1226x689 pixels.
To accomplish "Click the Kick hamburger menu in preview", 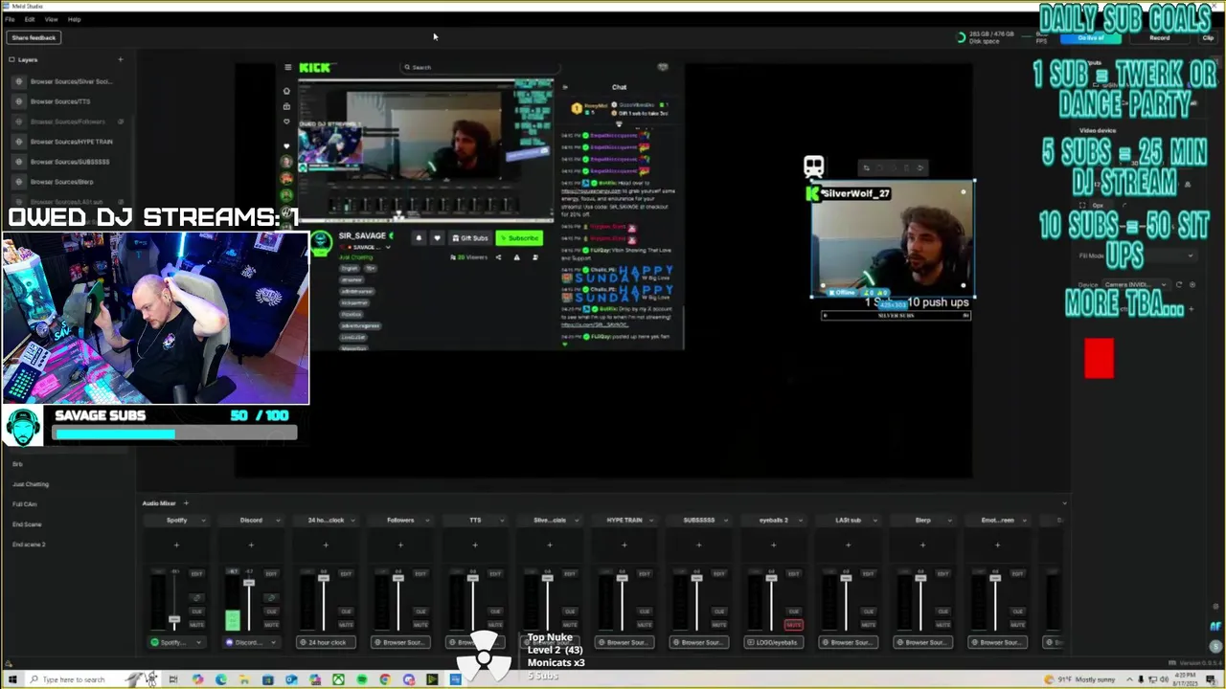I will pyautogui.click(x=287, y=67).
